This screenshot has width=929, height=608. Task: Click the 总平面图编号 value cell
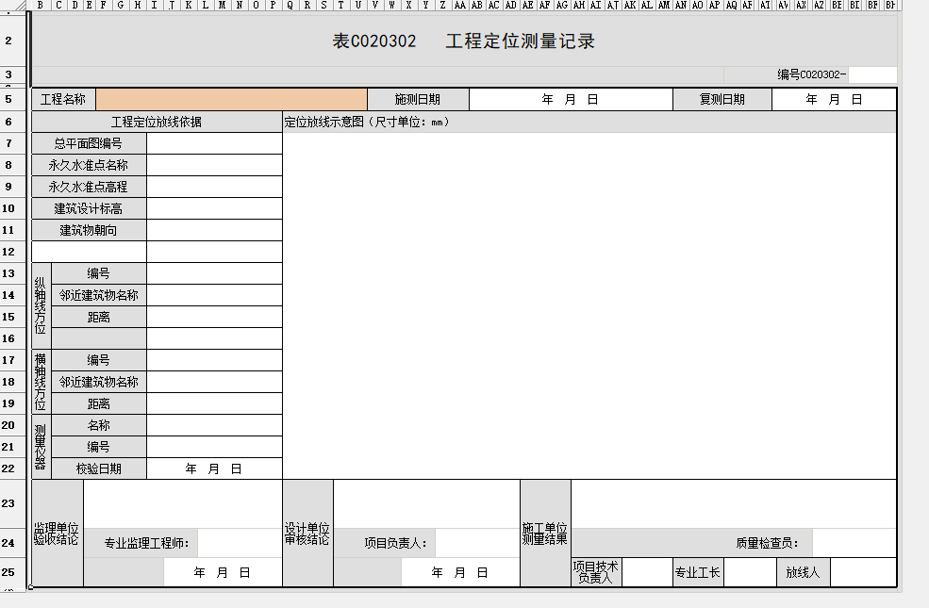click(x=214, y=143)
